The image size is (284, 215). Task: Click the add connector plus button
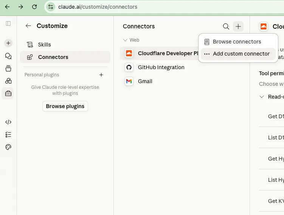coord(238,26)
